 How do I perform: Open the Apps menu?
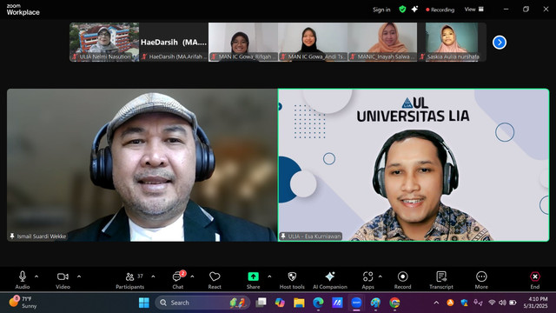[367, 280]
